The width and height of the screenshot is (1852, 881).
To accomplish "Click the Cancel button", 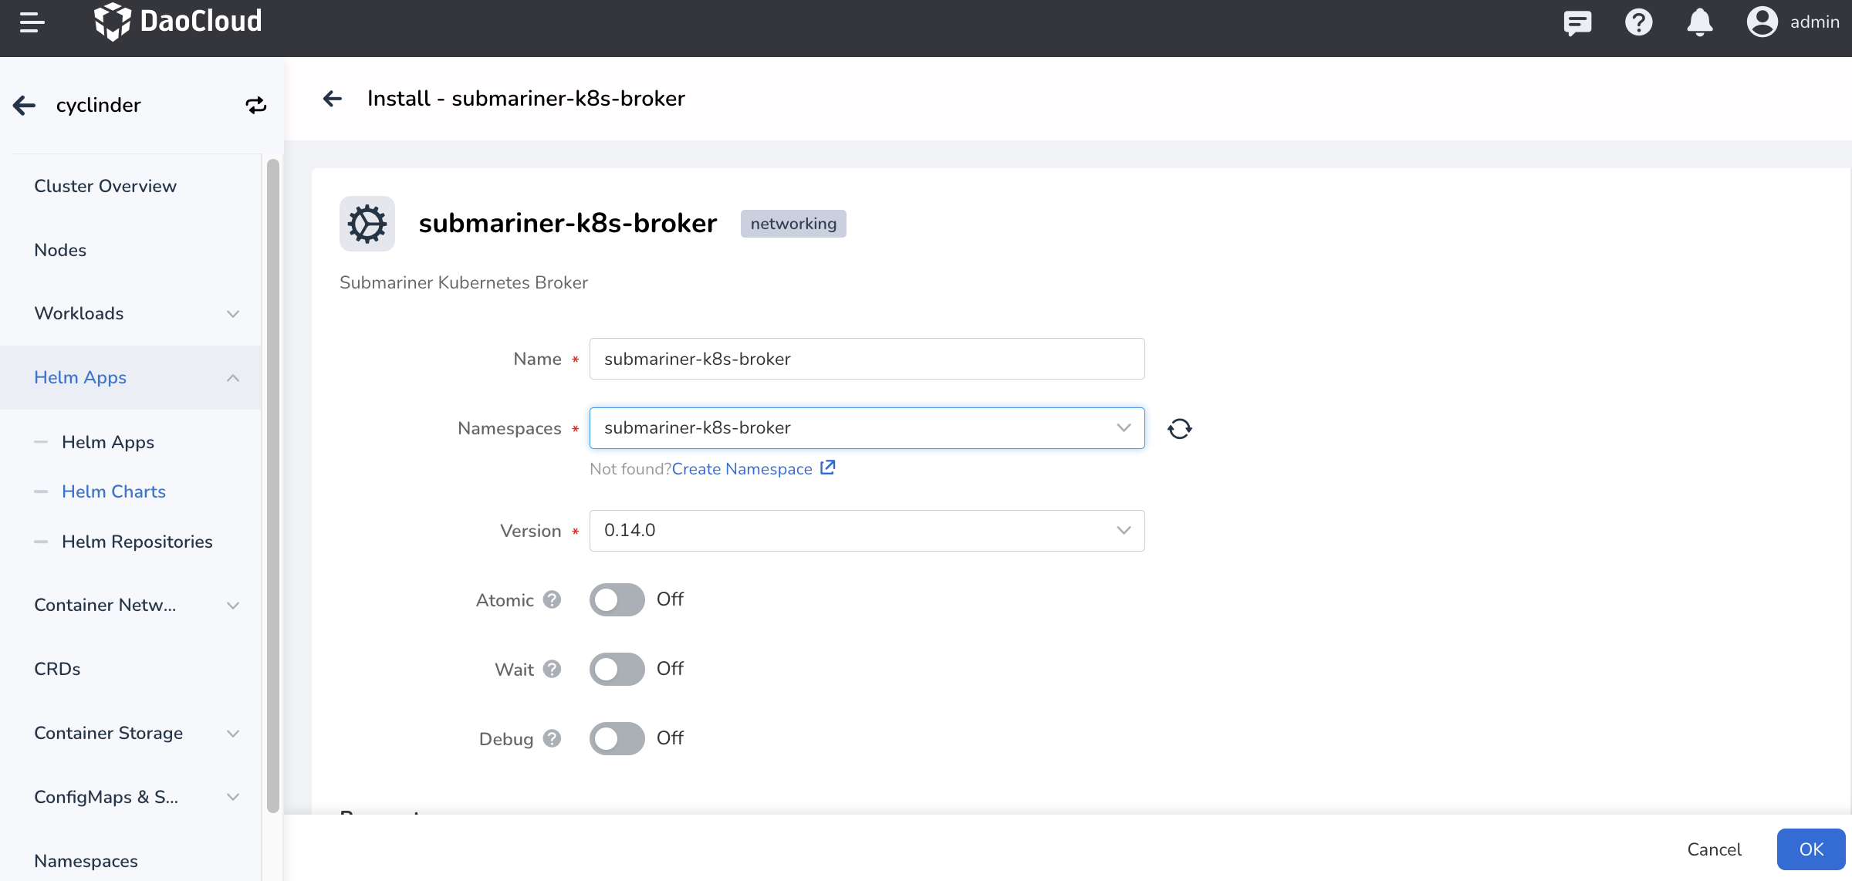I will [x=1714, y=849].
